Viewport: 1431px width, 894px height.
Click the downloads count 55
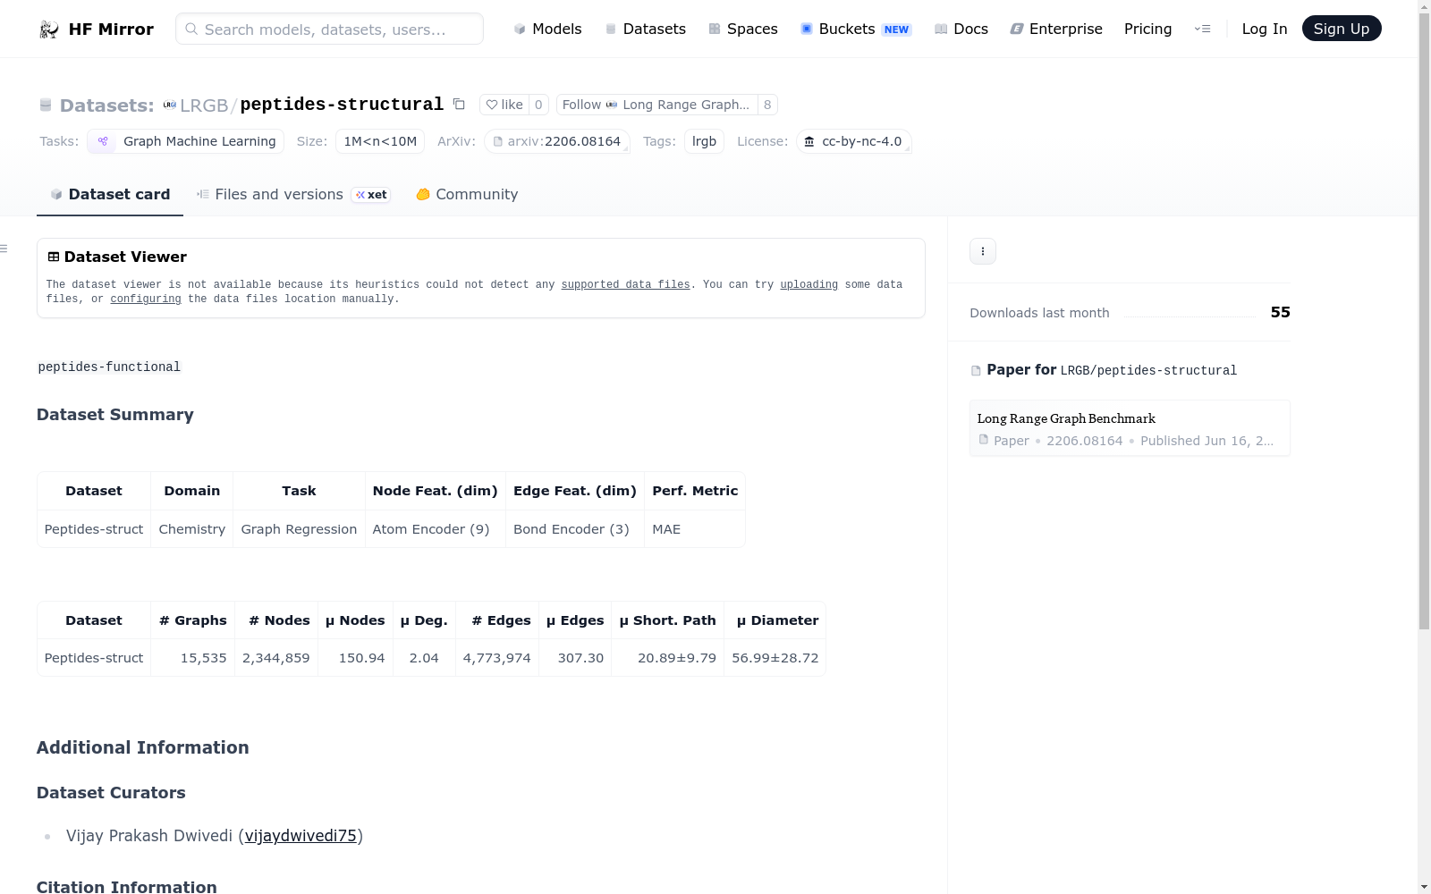pyautogui.click(x=1281, y=312)
